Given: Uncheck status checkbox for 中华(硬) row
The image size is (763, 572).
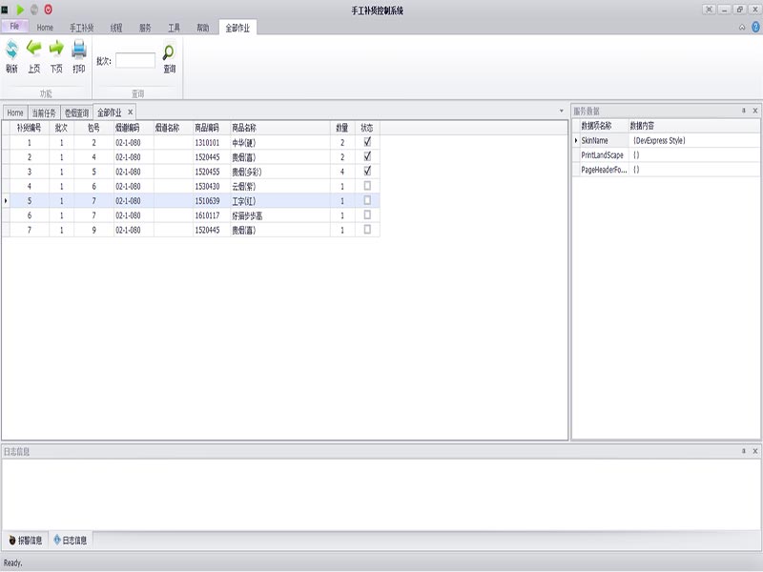Looking at the screenshot, I should point(367,142).
